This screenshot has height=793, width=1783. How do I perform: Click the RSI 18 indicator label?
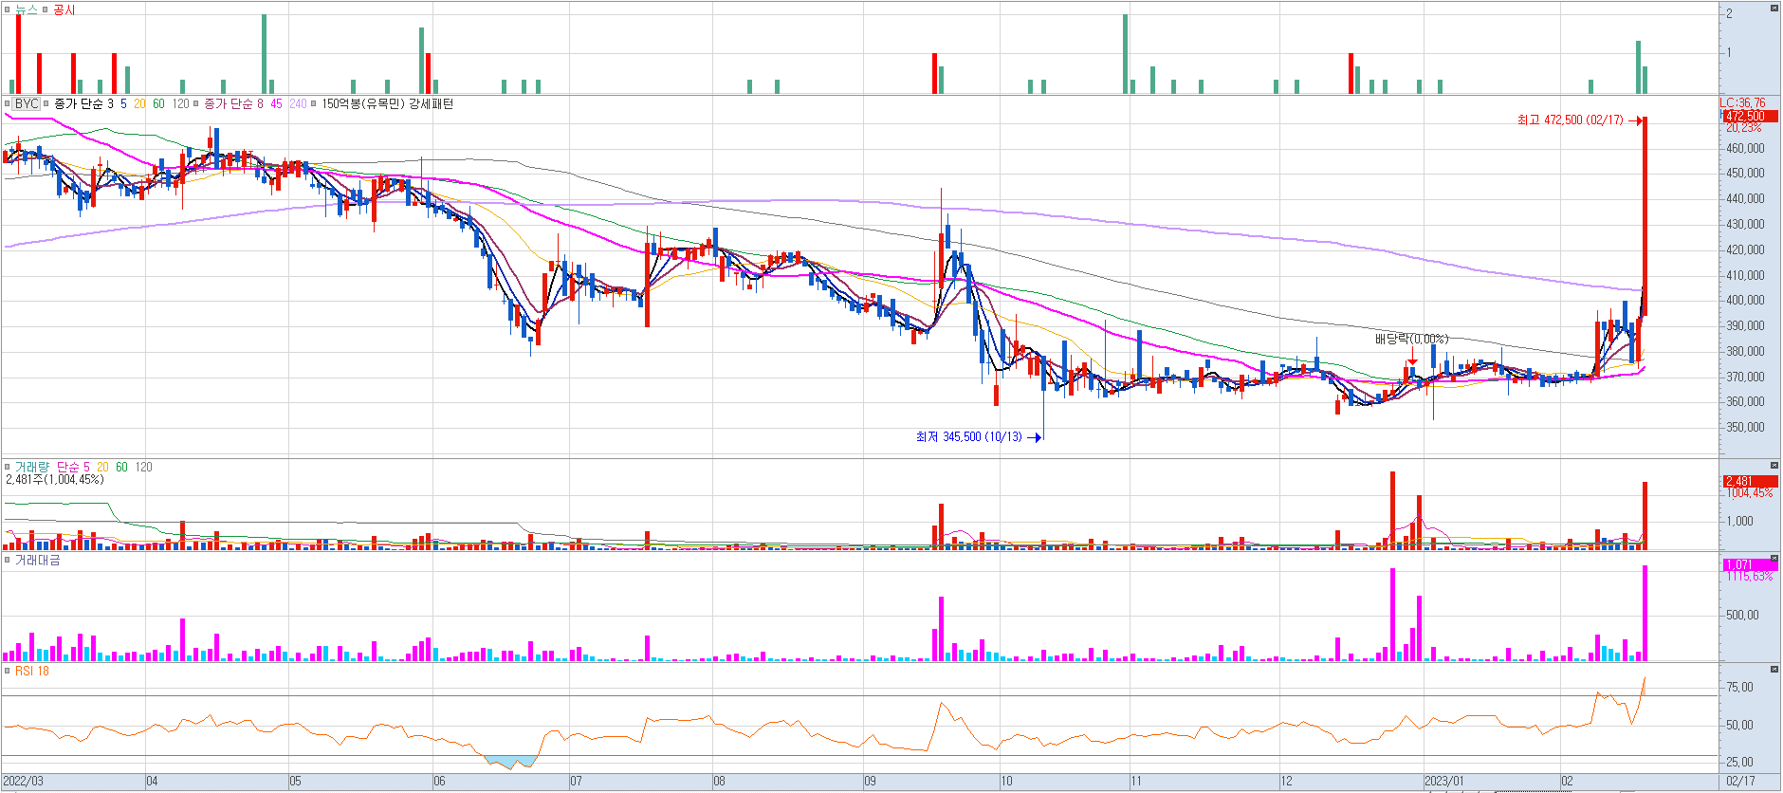(32, 671)
